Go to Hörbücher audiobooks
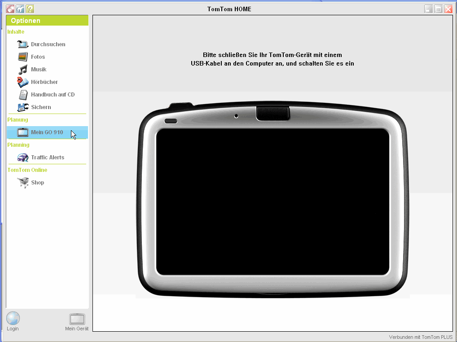Image resolution: width=457 pixels, height=342 pixels. [x=44, y=82]
